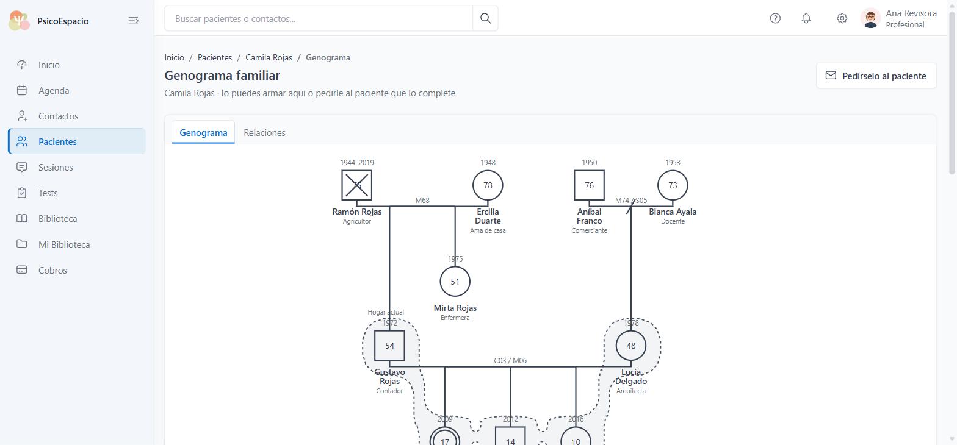Click the C03 / M06 relationship label
This screenshot has width=957, height=445.
click(x=510, y=361)
